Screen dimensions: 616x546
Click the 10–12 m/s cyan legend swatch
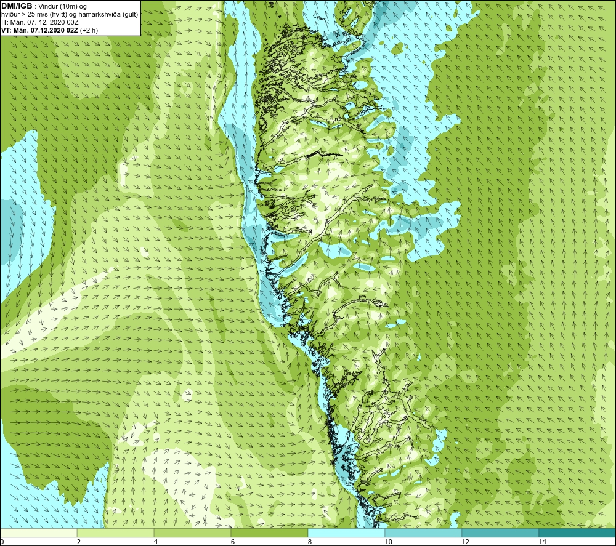point(424,532)
